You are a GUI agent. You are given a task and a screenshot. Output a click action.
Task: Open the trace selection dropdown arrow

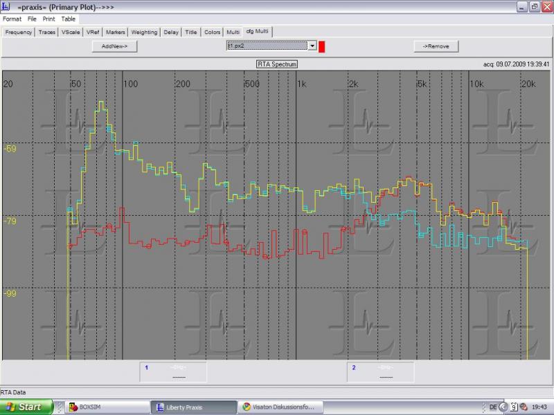[x=312, y=46]
